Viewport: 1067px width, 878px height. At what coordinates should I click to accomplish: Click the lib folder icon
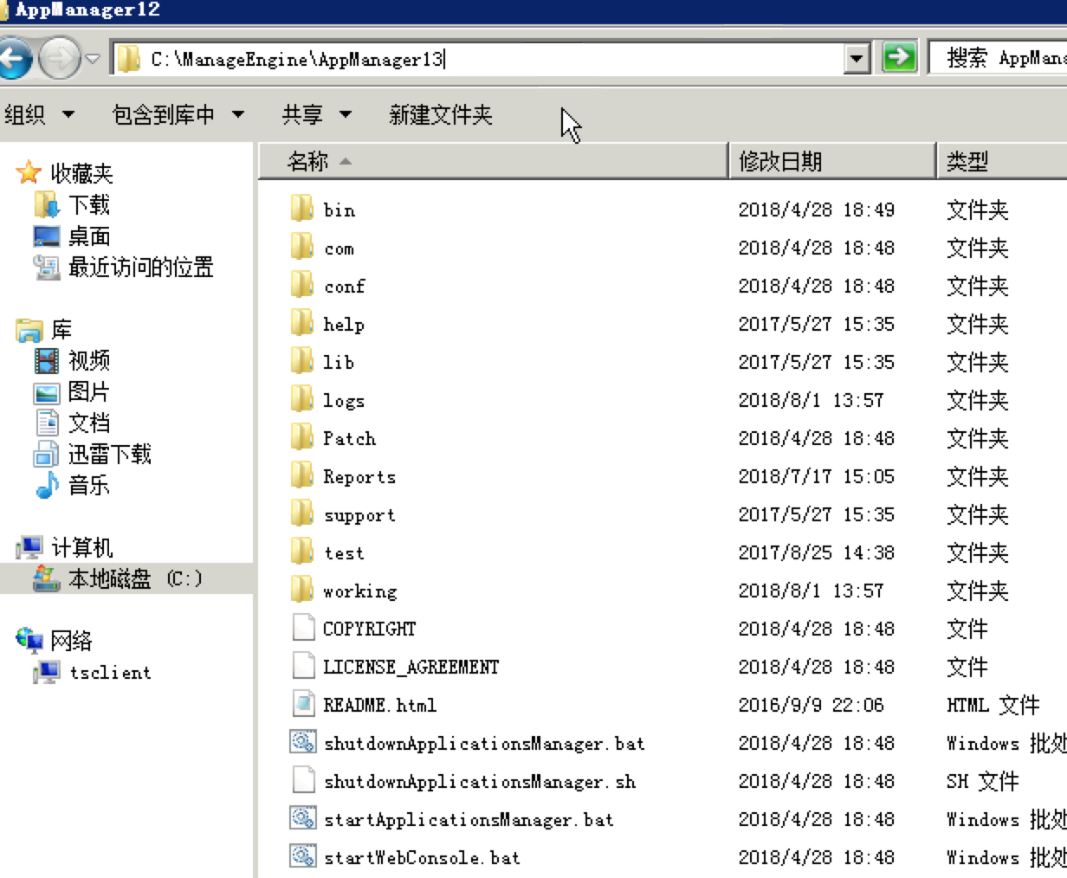pos(302,360)
